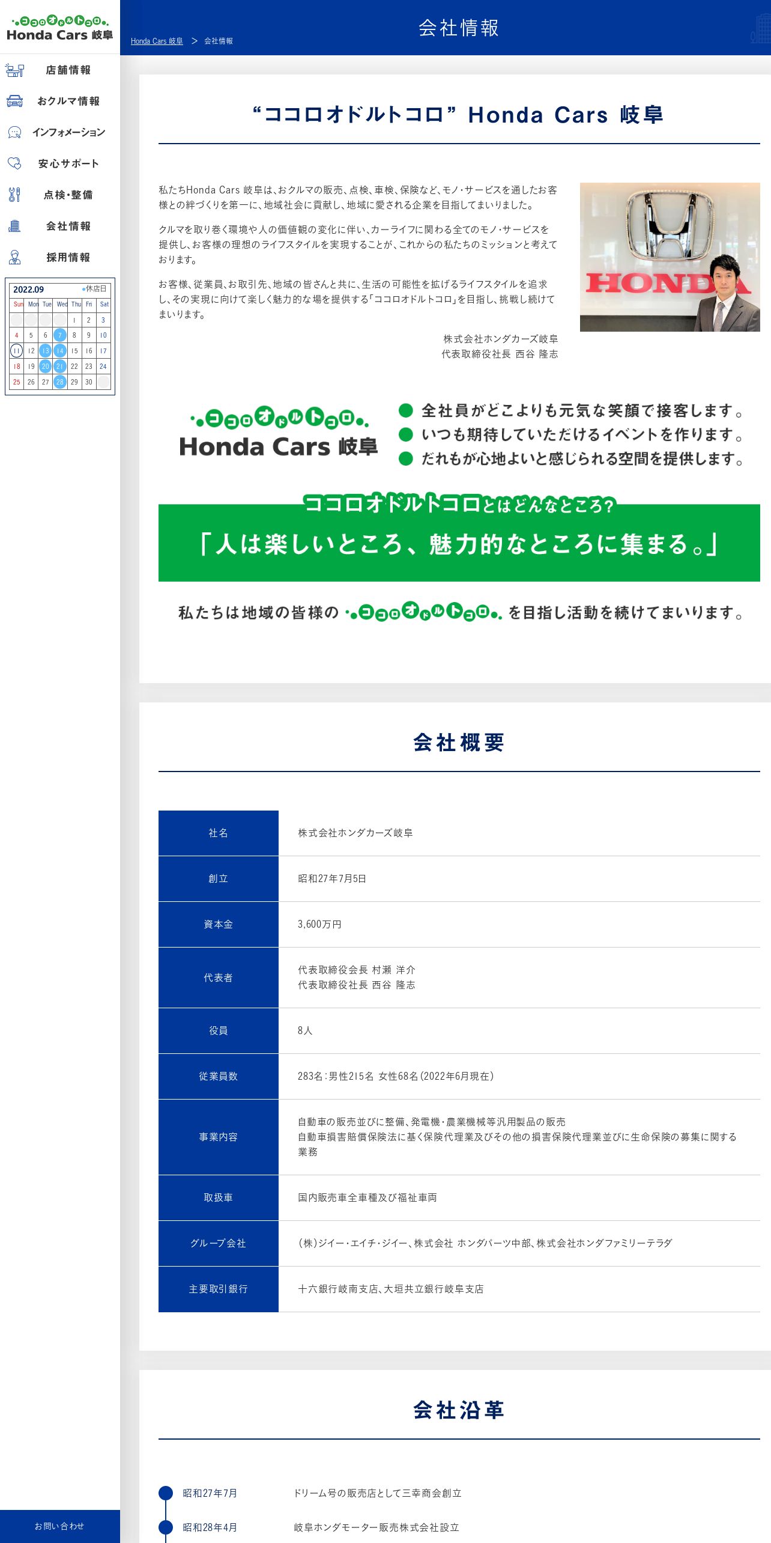Image resolution: width=771 pixels, height=1543 pixels.
Task: Click the 事業内容 table header cell
Action: point(219,1137)
